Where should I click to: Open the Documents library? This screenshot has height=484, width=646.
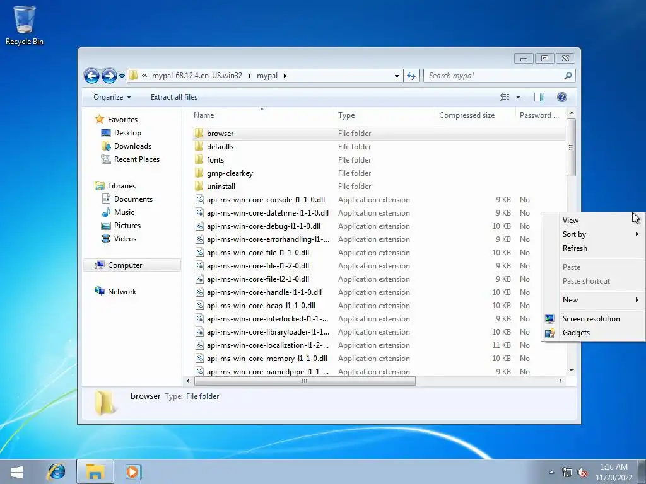pyautogui.click(x=133, y=199)
